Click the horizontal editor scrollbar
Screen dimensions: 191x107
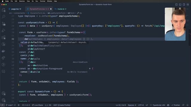[x=79, y=103]
